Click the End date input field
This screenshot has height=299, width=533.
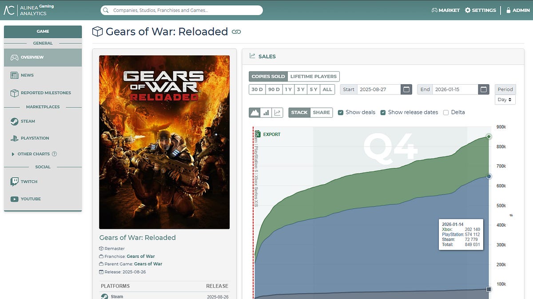(455, 89)
